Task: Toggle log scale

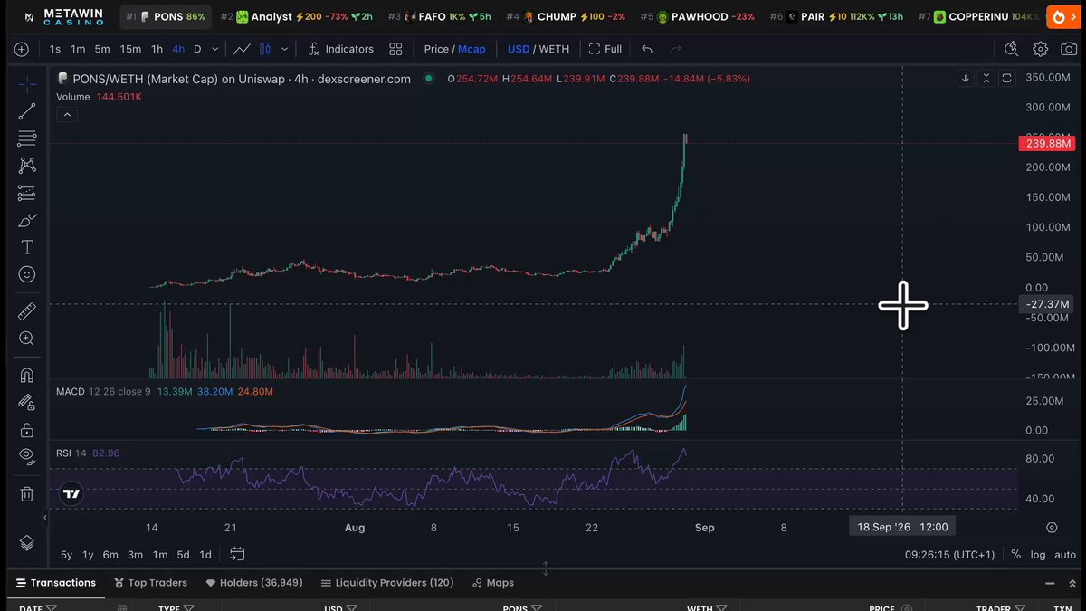Action: point(1037,555)
